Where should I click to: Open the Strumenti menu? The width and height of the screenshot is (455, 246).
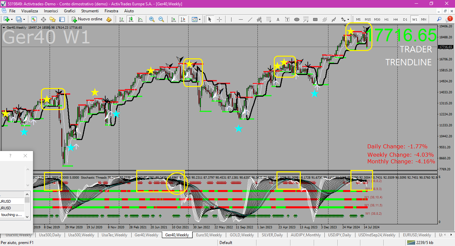click(90, 11)
